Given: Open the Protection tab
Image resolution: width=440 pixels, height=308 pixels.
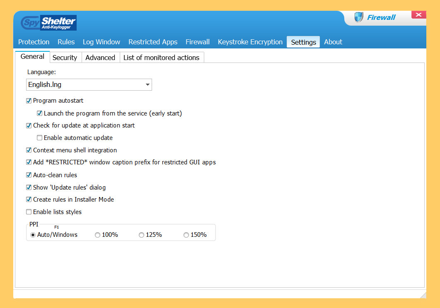Looking at the screenshot, I should click(34, 42).
